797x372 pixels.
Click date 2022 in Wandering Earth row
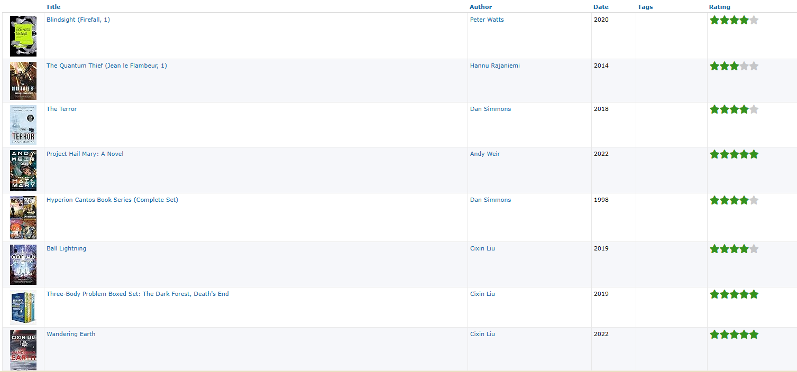(x=601, y=334)
